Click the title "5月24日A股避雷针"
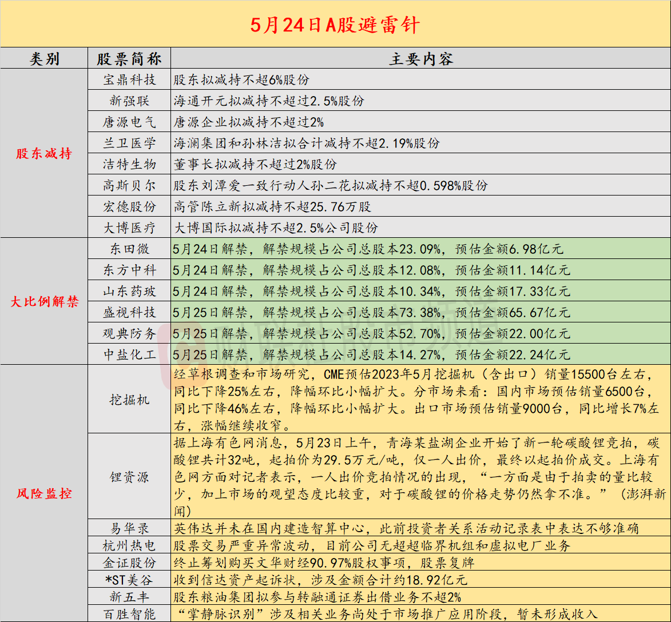This screenshot has width=671, height=622. 335,24
